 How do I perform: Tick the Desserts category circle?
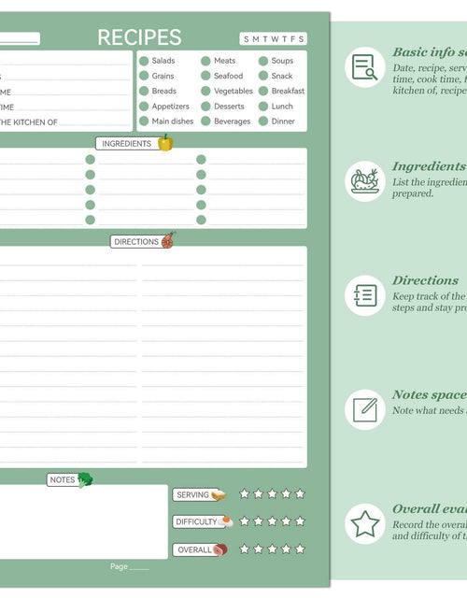(205, 107)
